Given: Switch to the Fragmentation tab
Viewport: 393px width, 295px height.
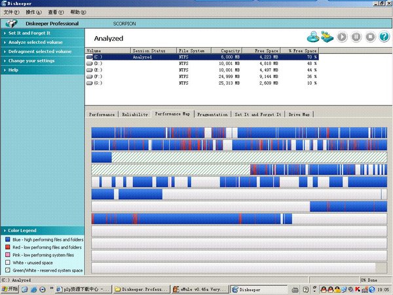Looking at the screenshot, I should [212, 114].
